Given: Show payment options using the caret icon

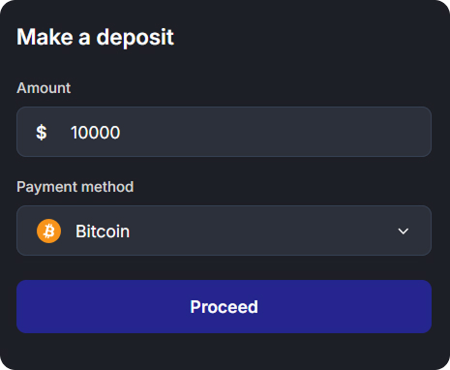Looking at the screenshot, I should pyautogui.click(x=404, y=231).
